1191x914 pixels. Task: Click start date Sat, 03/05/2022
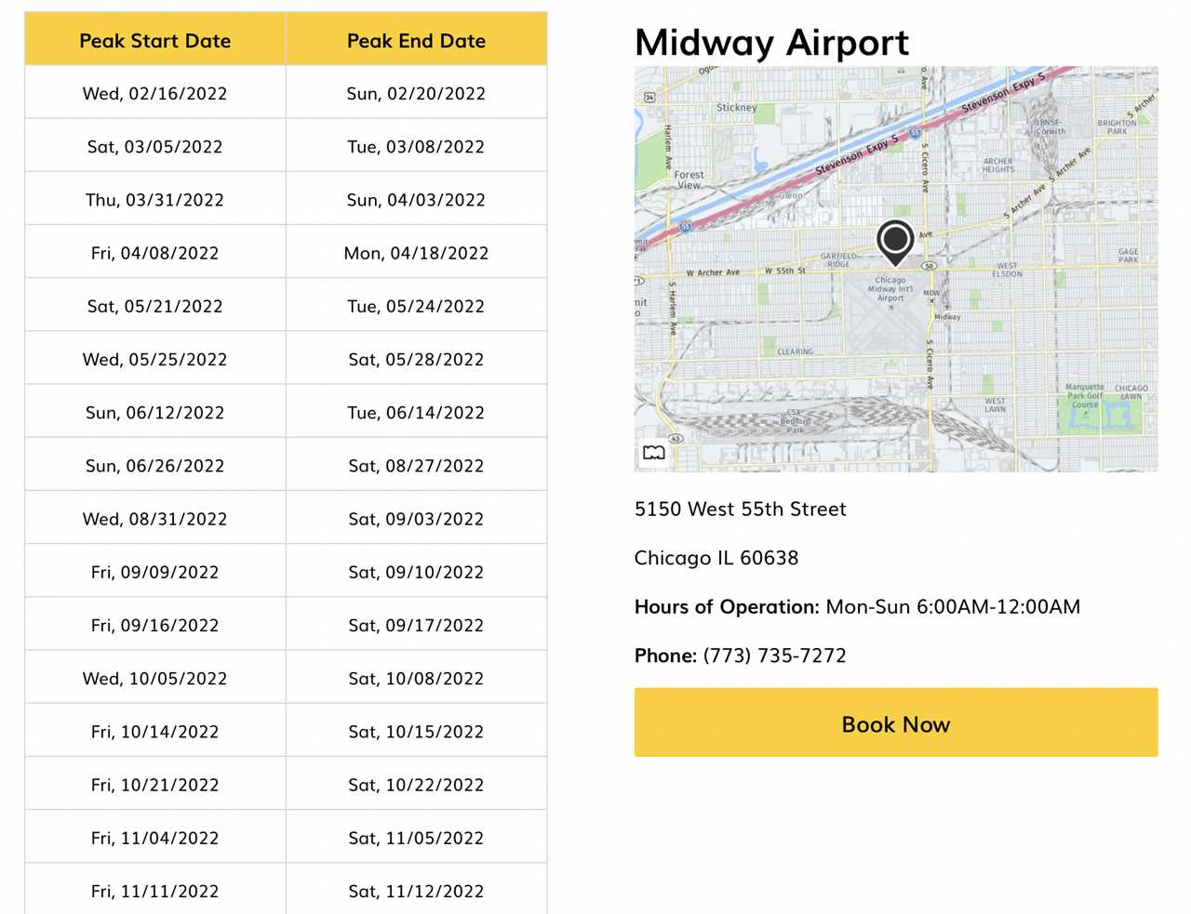[155, 147]
